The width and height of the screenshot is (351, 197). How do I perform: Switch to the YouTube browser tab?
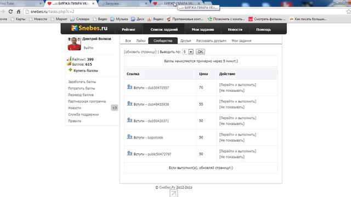20,4
